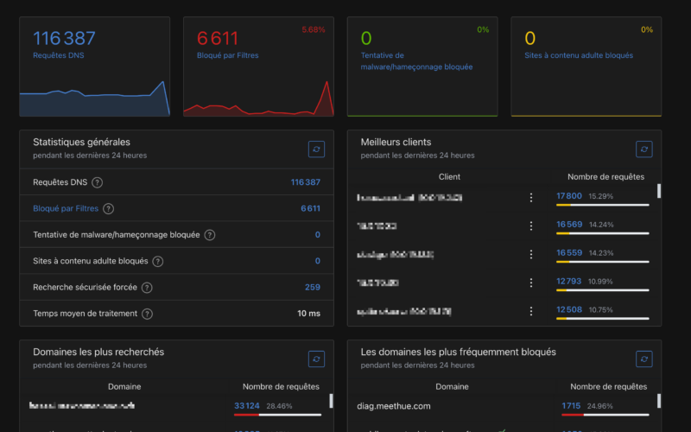Viewport: 691px width, 432px height.
Task: Select diag.meethue.com in blocked domains list
Action: coord(393,405)
